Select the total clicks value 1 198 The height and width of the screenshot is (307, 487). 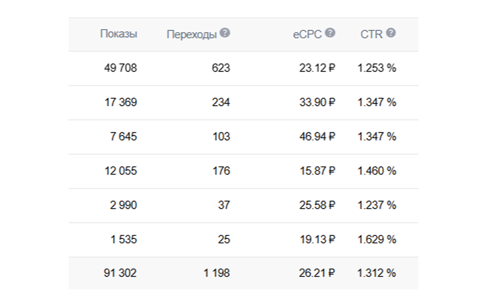tap(217, 273)
